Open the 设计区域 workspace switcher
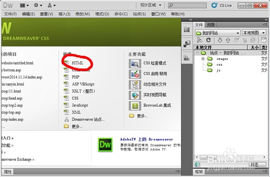The image size is (270, 177). (151, 5)
